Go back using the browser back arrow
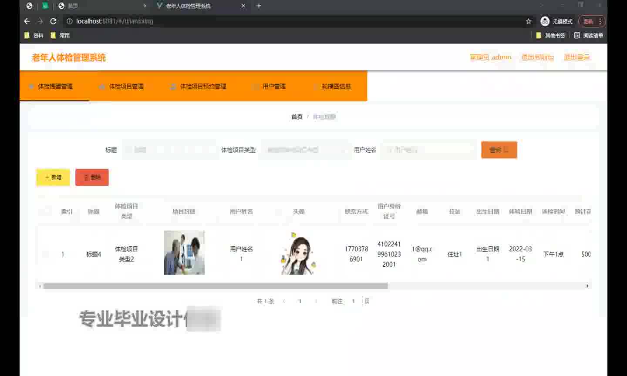Viewport: 627px width, 376px height. [x=27, y=21]
